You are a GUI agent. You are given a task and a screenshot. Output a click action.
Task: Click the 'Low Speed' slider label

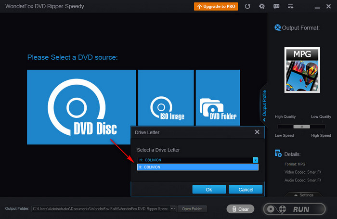click(x=284, y=135)
